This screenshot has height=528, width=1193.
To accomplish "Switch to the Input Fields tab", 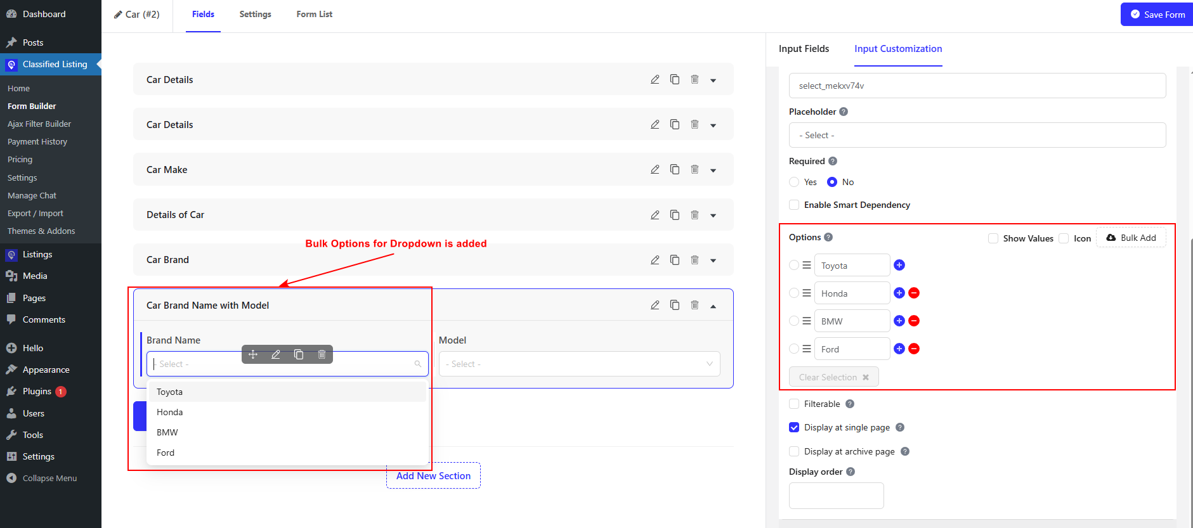I will coord(804,49).
